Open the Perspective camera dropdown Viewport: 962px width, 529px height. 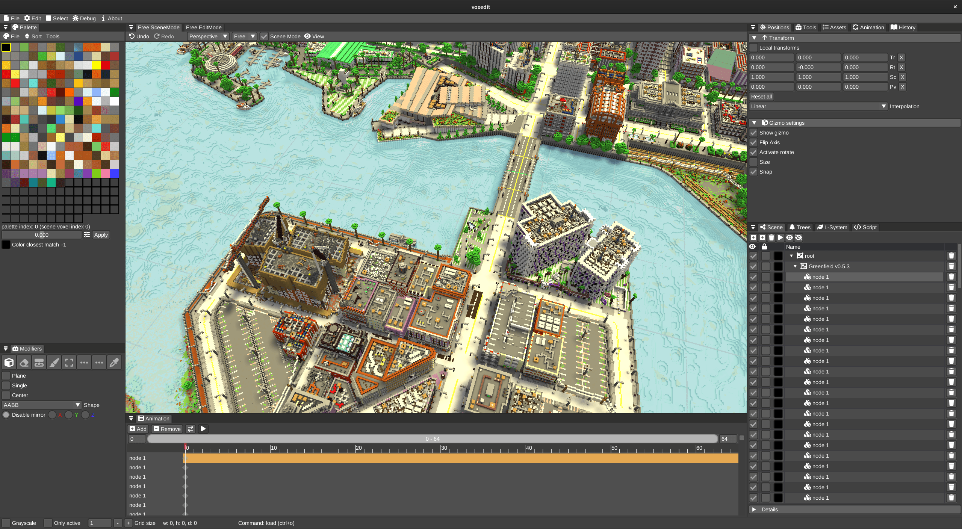pyautogui.click(x=208, y=36)
